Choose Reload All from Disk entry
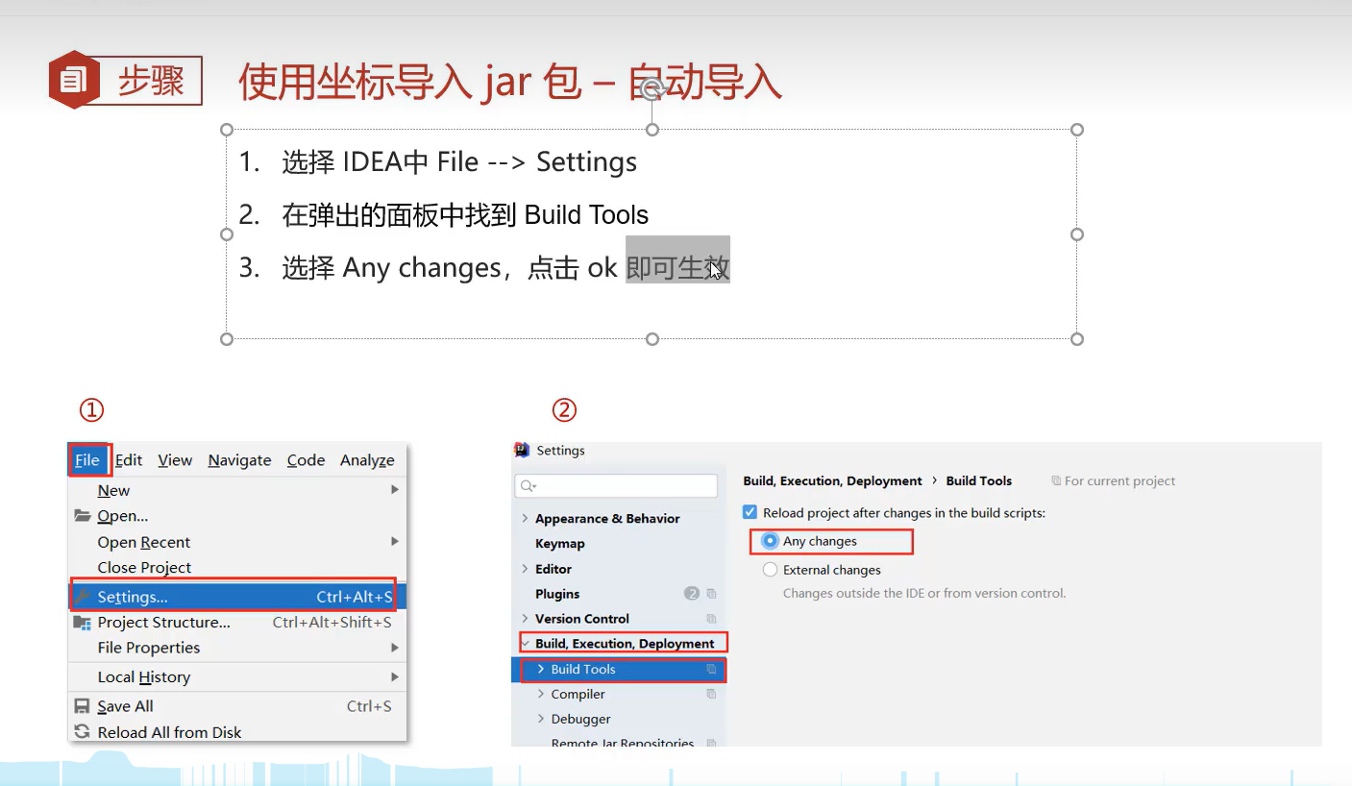This screenshot has height=786, width=1352. pos(237,732)
